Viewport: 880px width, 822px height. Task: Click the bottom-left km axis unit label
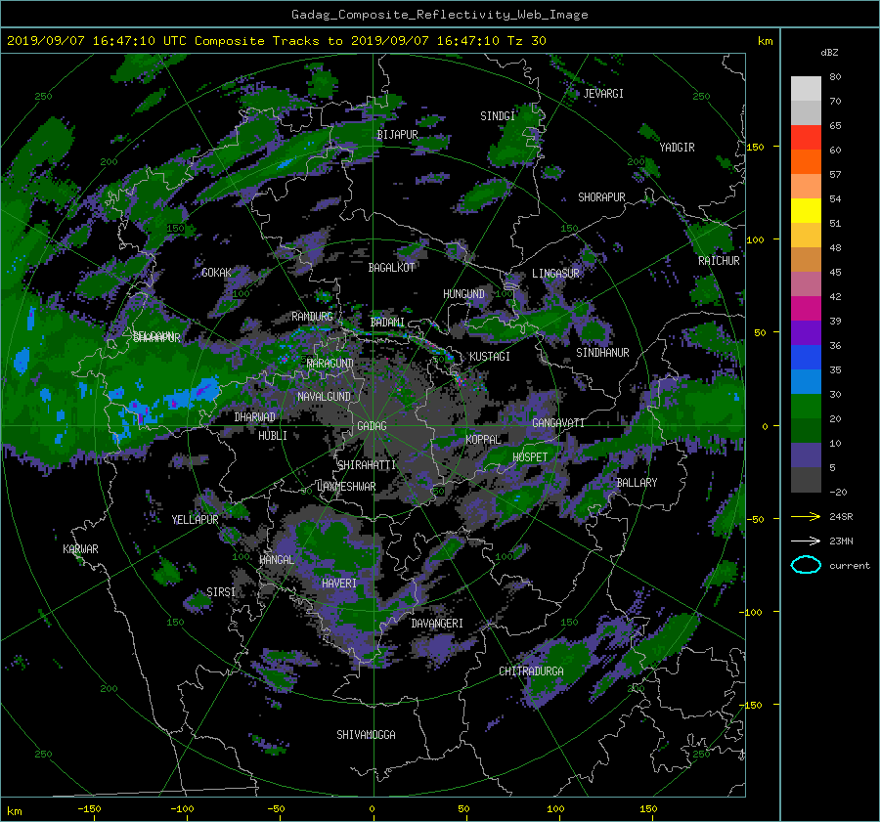coord(14,811)
